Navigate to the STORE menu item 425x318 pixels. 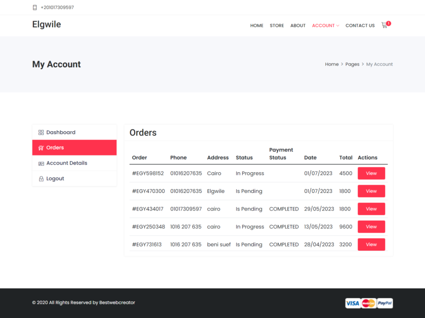click(277, 25)
